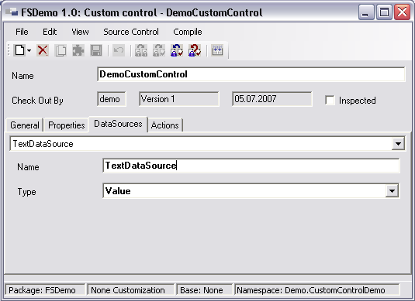This screenshot has height=301, width=415.
Task: Click the Namespace: Demo.CustomControlDemo status entry
Action: 316,289
